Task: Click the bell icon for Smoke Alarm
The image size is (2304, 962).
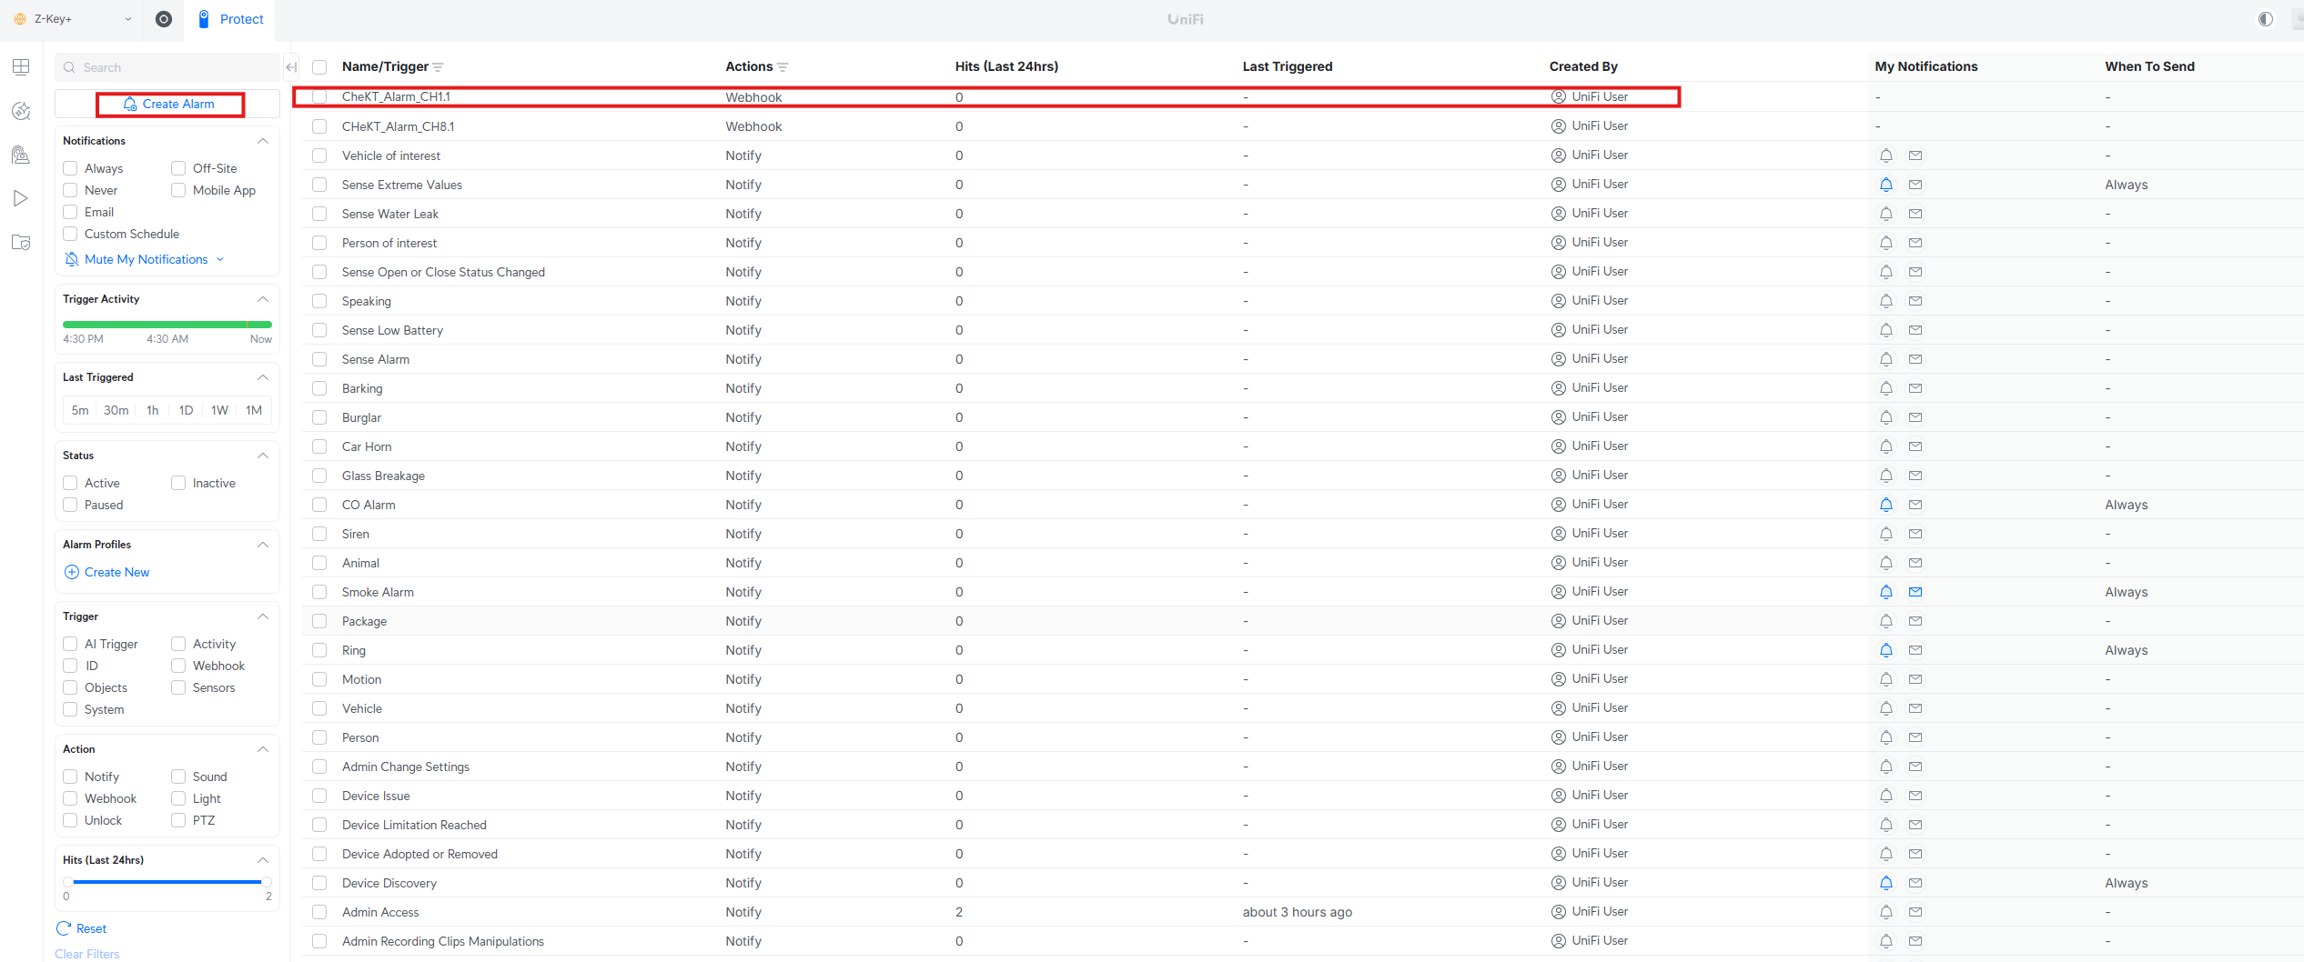Action: 1885,592
